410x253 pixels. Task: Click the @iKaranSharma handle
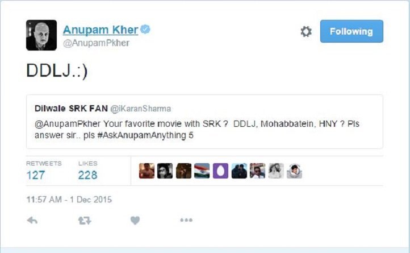141,109
